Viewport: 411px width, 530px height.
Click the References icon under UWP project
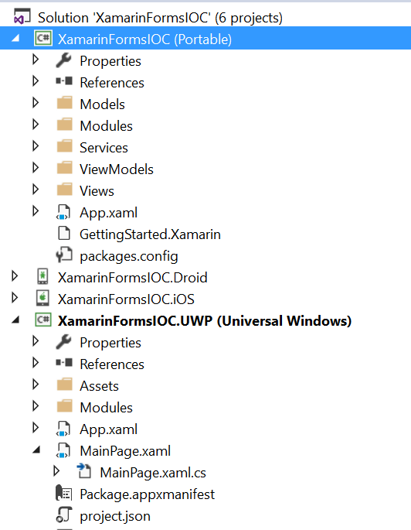pyautogui.click(x=64, y=363)
